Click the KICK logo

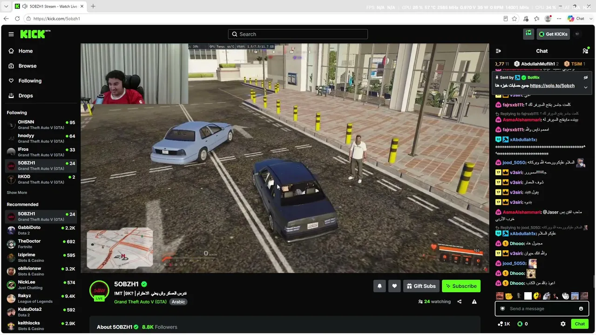point(35,34)
